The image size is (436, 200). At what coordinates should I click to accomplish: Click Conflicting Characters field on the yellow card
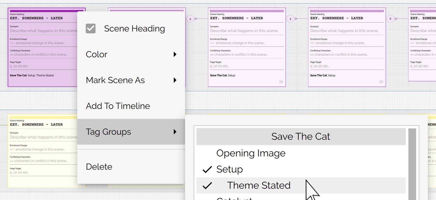point(43,161)
